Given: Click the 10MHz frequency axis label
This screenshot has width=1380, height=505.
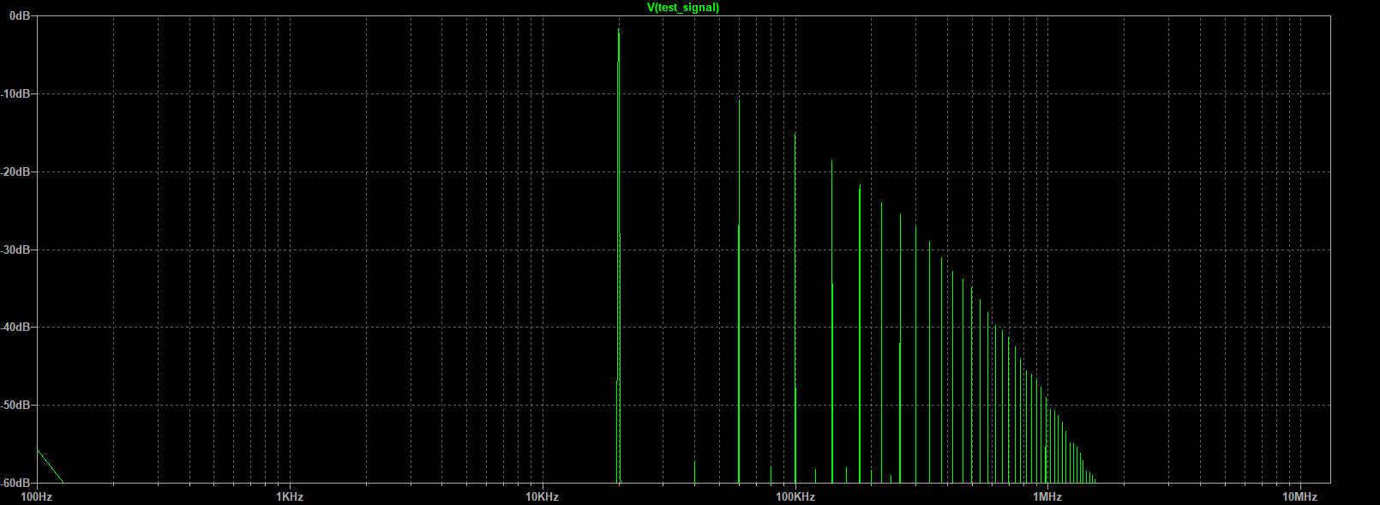Looking at the screenshot, I should (1300, 496).
